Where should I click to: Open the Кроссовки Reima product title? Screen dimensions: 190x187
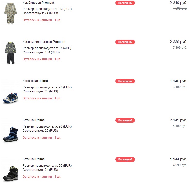(35, 81)
